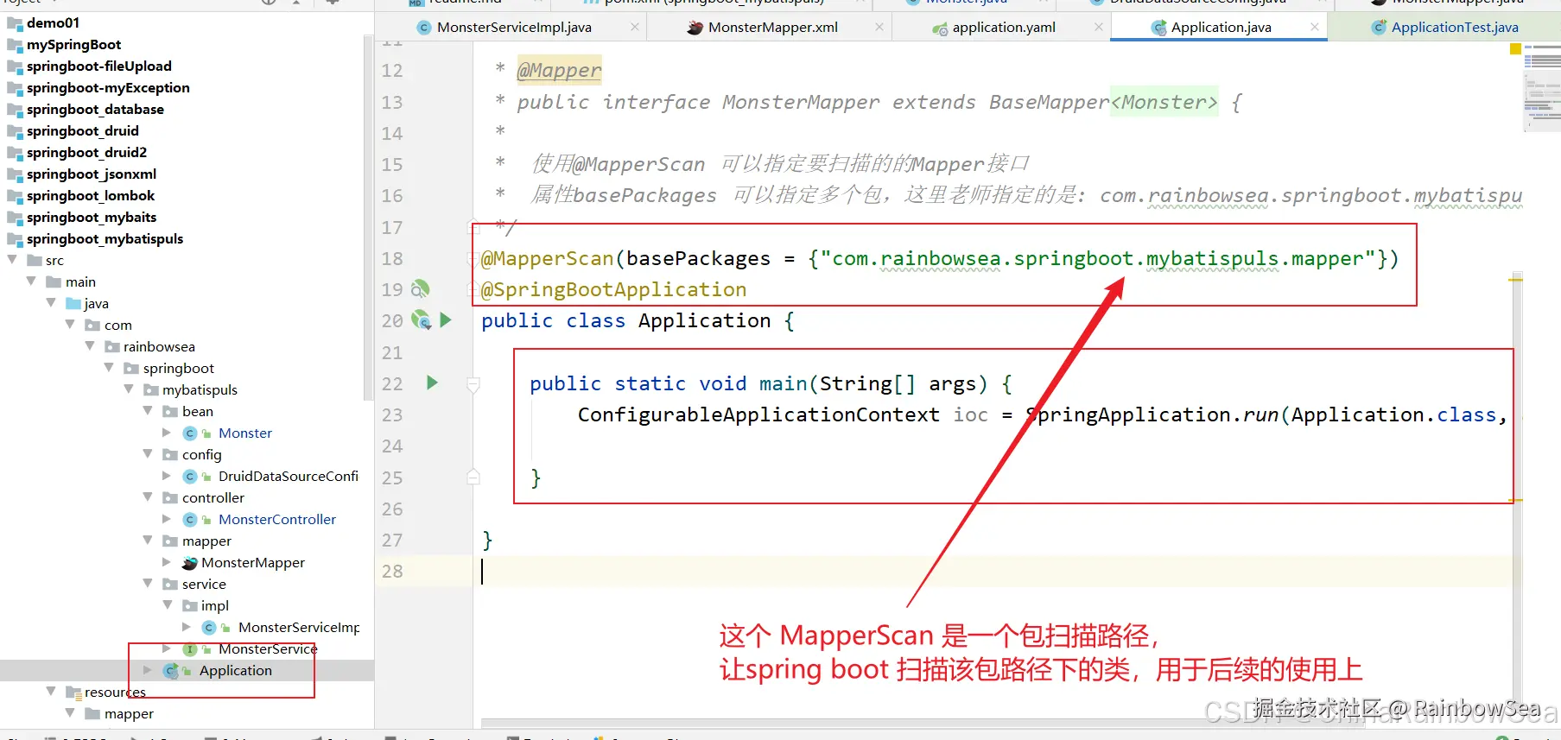Image resolution: width=1561 pixels, height=740 pixels.
Task: Click the Spring gutter icon on line 20
Action: (421, 319)
